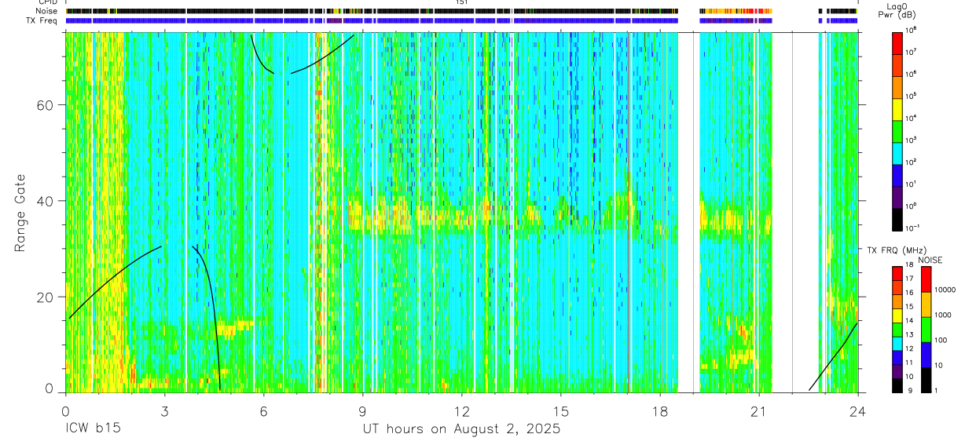The image size is (965, 445).
Task: Click the y-axis tick label '60'
Action: click(x=46, y=105)
